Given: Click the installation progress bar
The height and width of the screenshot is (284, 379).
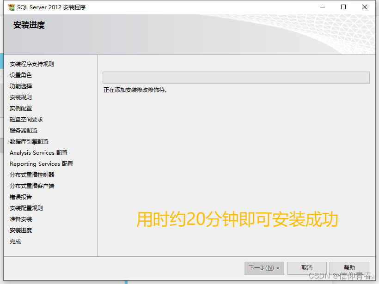Looking at the screenshot, I should point(236,78).
